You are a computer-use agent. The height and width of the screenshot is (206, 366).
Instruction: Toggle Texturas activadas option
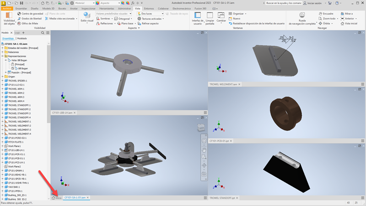151,19
